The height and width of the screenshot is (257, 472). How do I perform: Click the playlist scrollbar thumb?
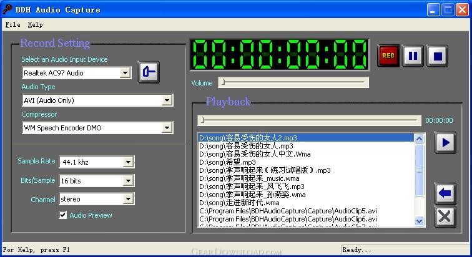point(419,170)
